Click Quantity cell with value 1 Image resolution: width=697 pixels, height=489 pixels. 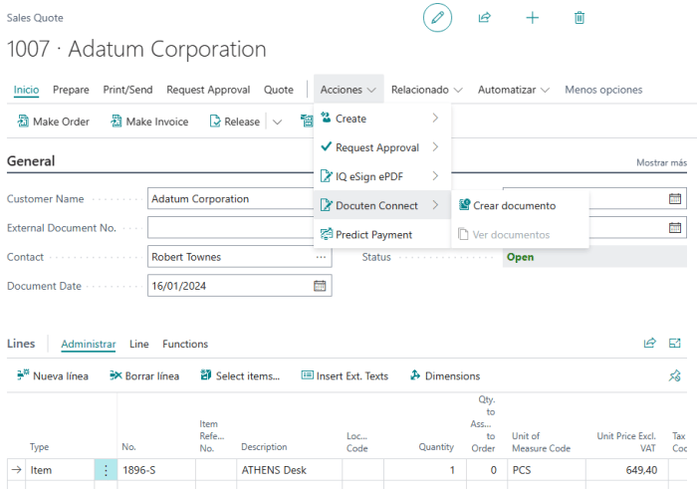[425, 470]
